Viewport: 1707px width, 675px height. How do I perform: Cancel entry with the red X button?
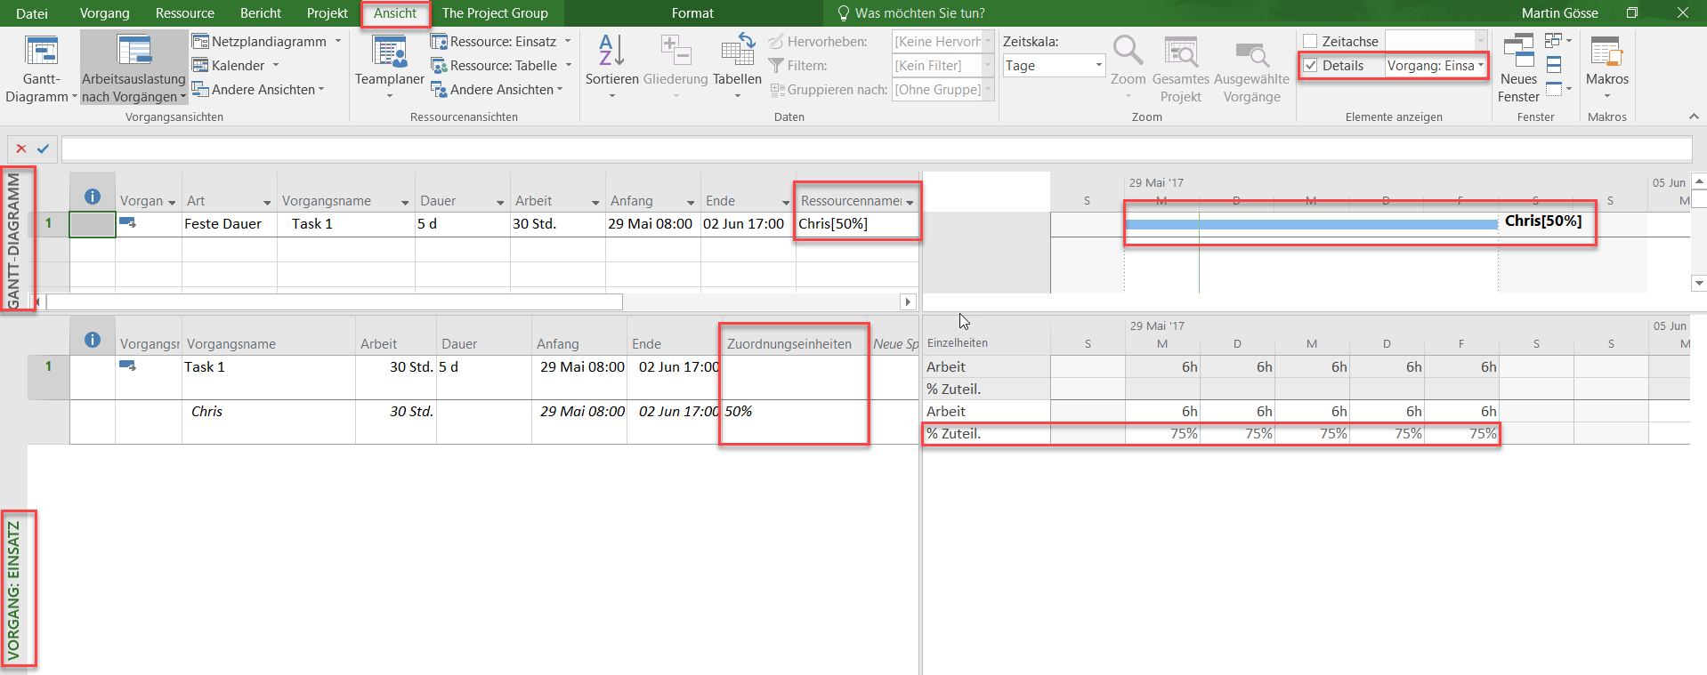[21, 149]
